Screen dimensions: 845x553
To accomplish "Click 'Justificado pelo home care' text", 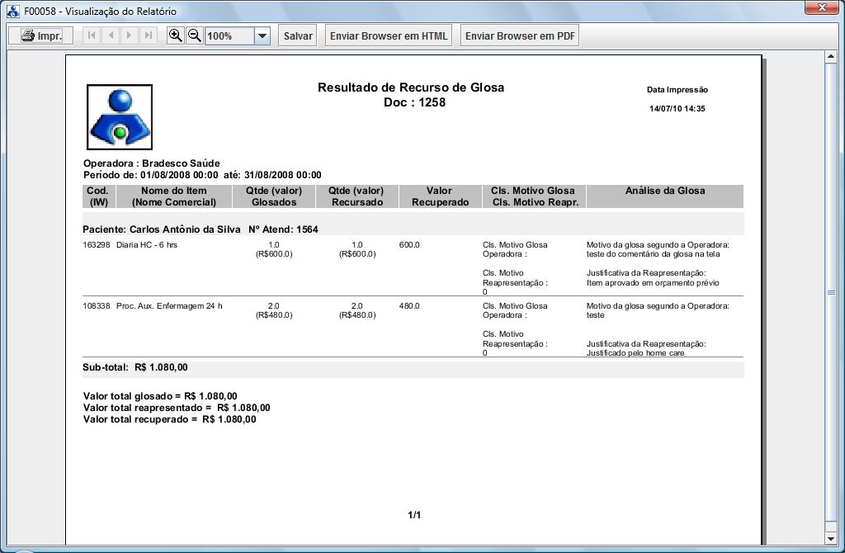I will (635, 353).
